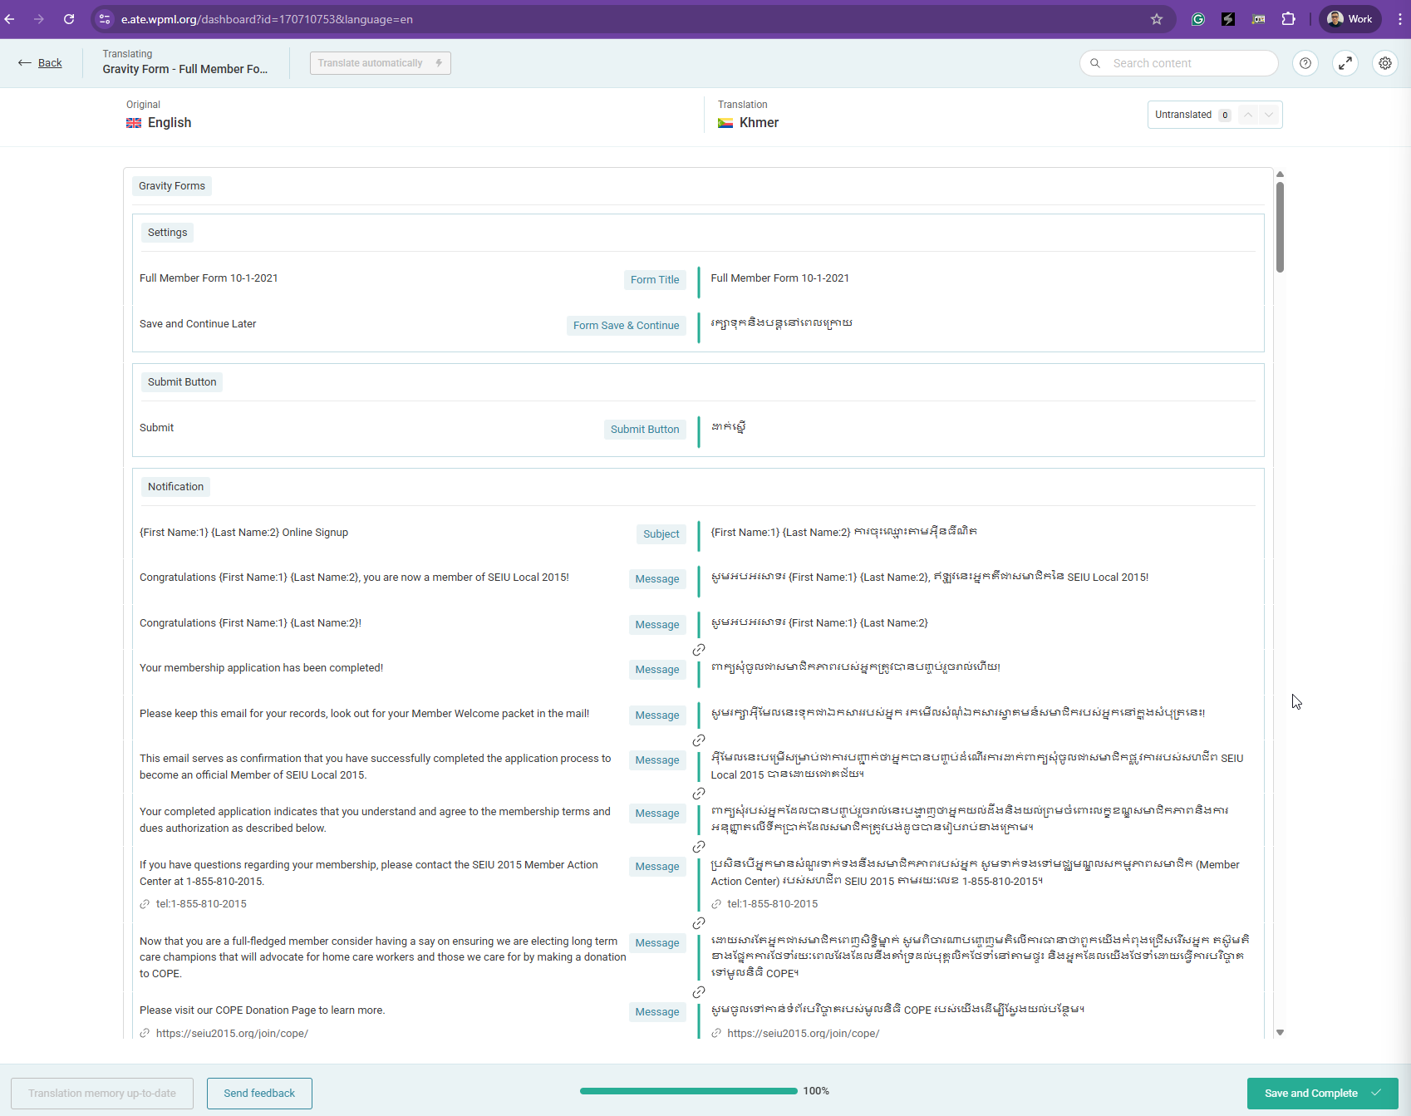This screenshot has width=1411, height=1116.
Task: Edit the Save and Continue Later translation
Action: [781, 323]
